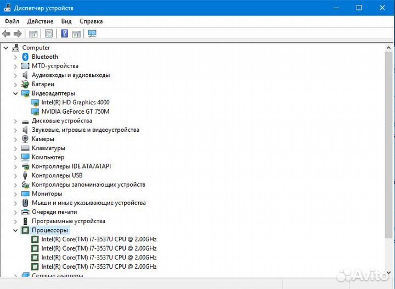Maximize the Диспетчер устройств window
This screenshot has width=395, height=289.
pyautogui.click(x=359, y=8)
